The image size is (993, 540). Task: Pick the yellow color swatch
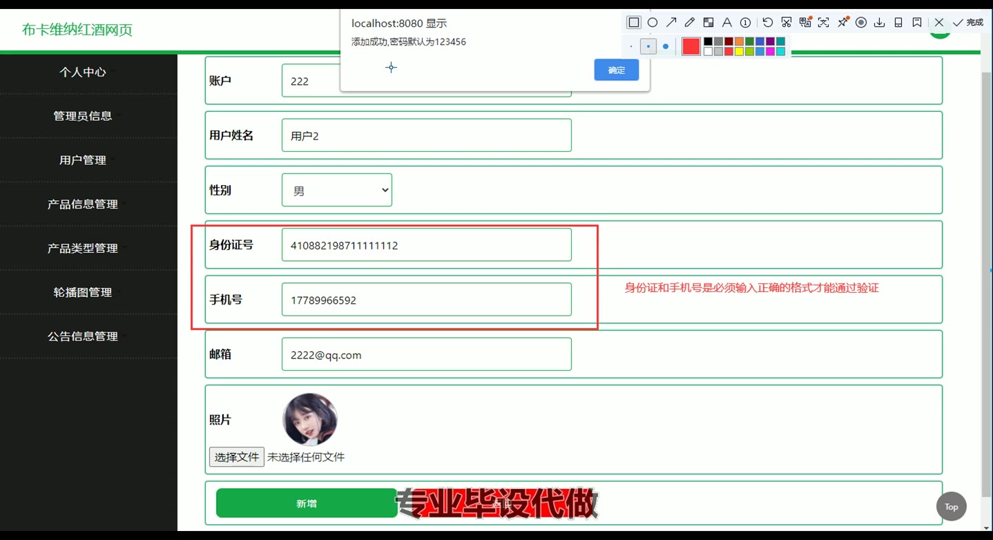point(739,51)
